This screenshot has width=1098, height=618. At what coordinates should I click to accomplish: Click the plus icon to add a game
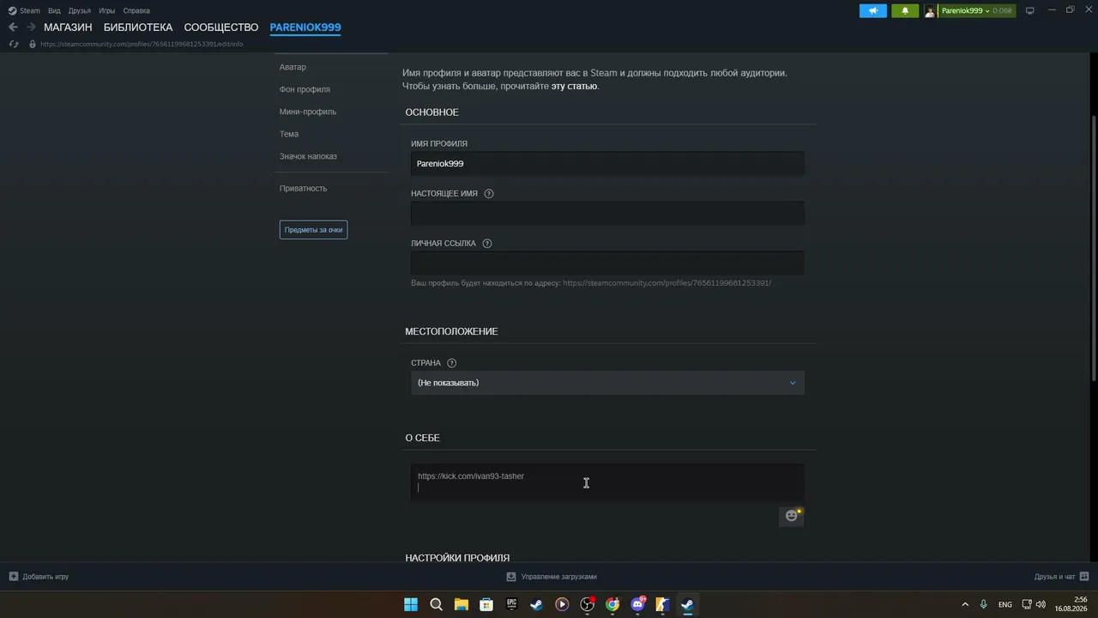tap(14, 577)
